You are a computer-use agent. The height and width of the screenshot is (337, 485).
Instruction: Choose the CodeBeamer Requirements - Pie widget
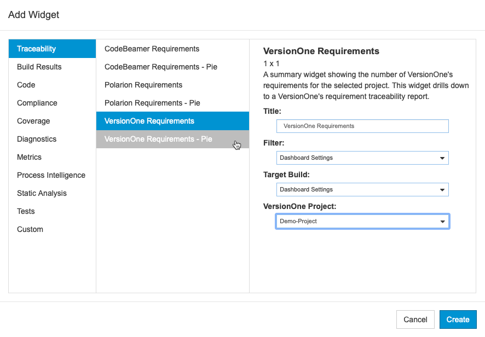[172, 67]
